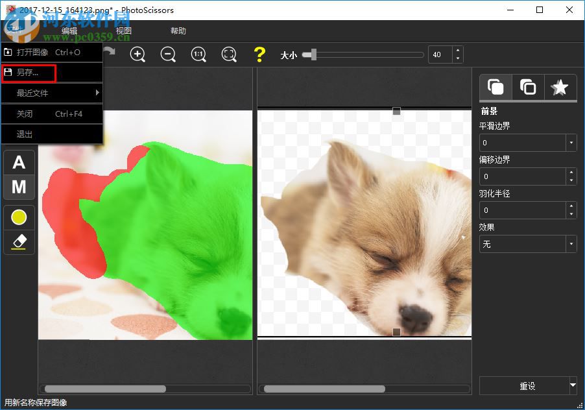585x410 pixels.
Task: Open the yellow question mark help icon
Action: 259,54
